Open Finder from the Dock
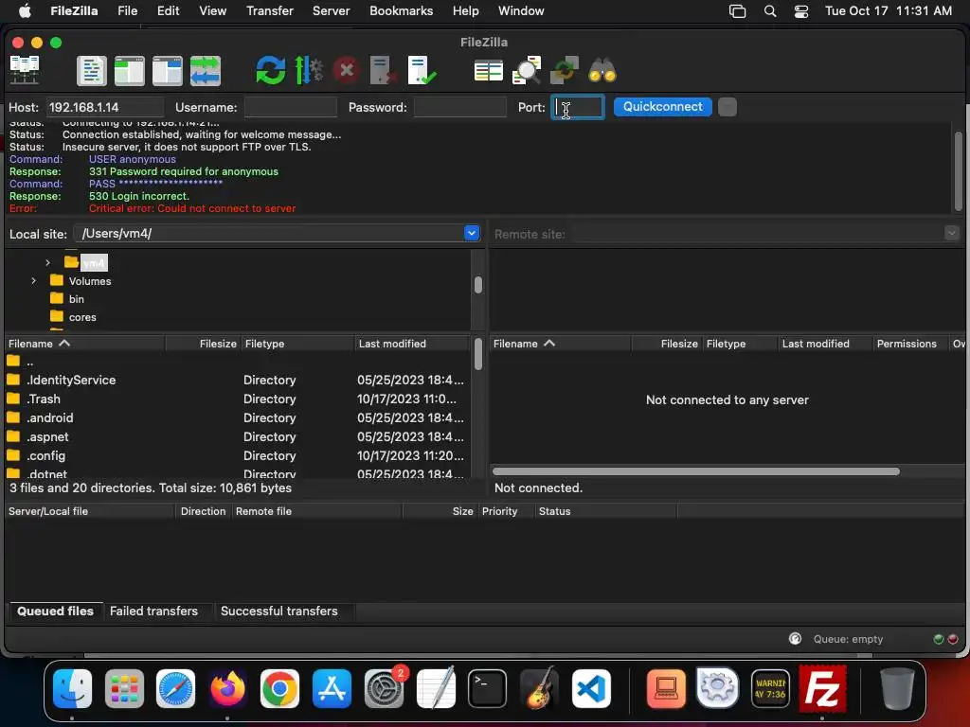 (72, 688)
